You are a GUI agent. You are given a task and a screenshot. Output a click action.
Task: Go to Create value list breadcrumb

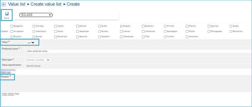click(x=46, y=4)
